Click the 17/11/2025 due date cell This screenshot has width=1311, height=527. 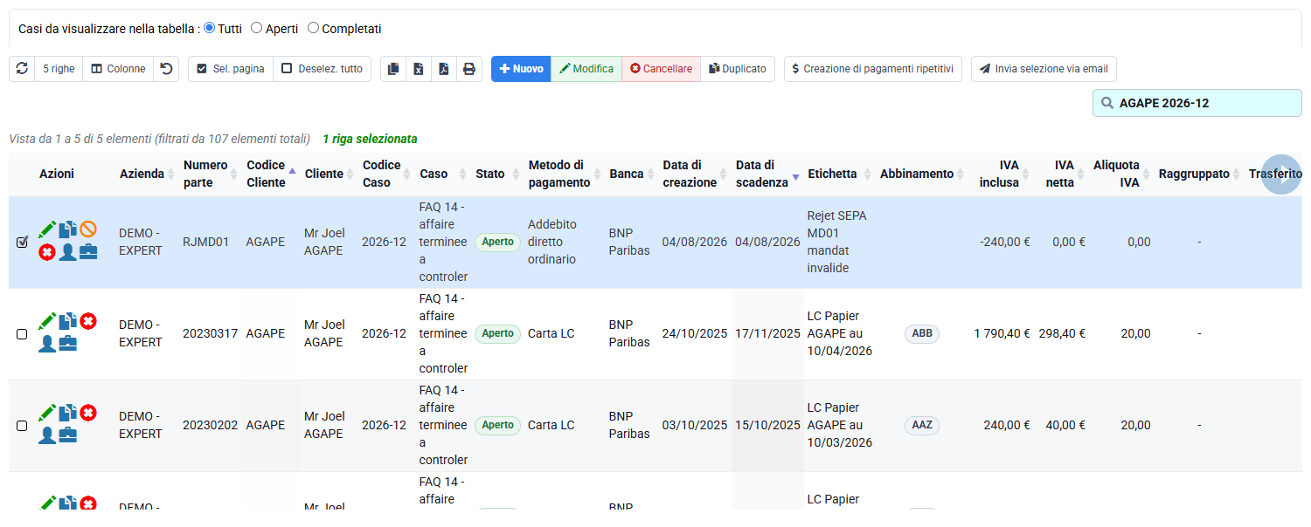(x=767, y=333)
